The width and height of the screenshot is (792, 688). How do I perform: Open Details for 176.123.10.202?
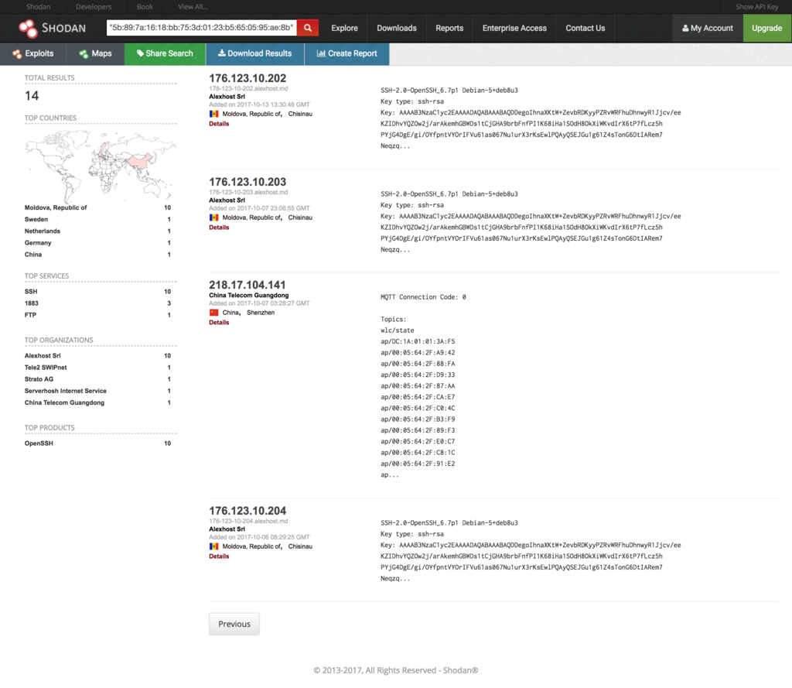pyautogui.click(x=219, y=124)
